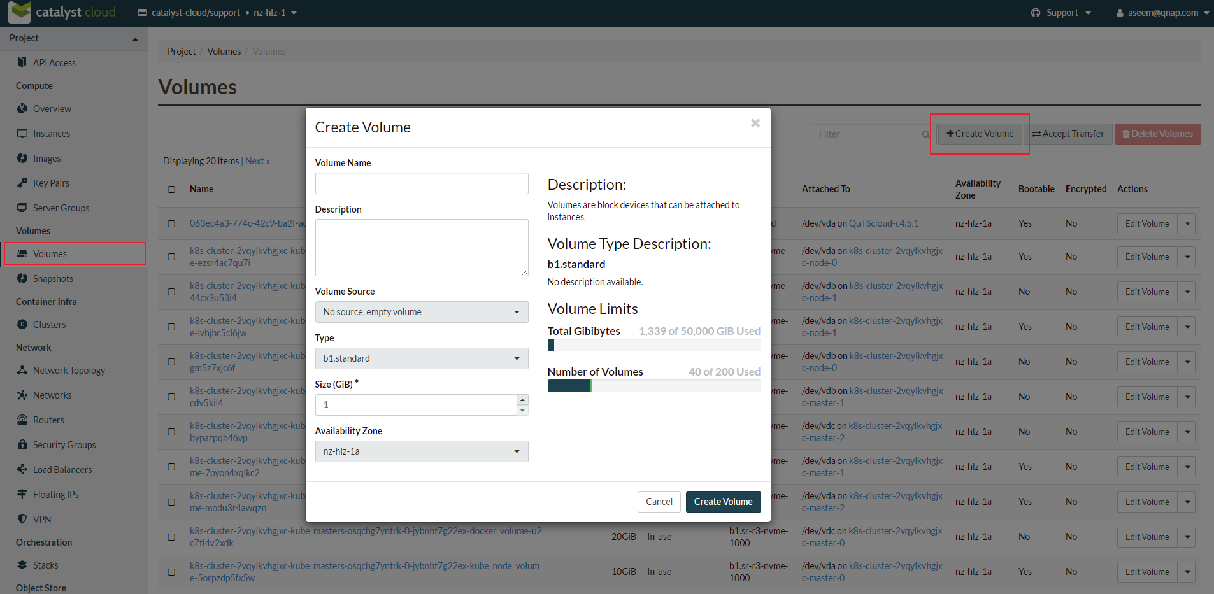Focus the Volume Name text field
This screenshot has height=594, width=1214.
[x=421, y=183]
